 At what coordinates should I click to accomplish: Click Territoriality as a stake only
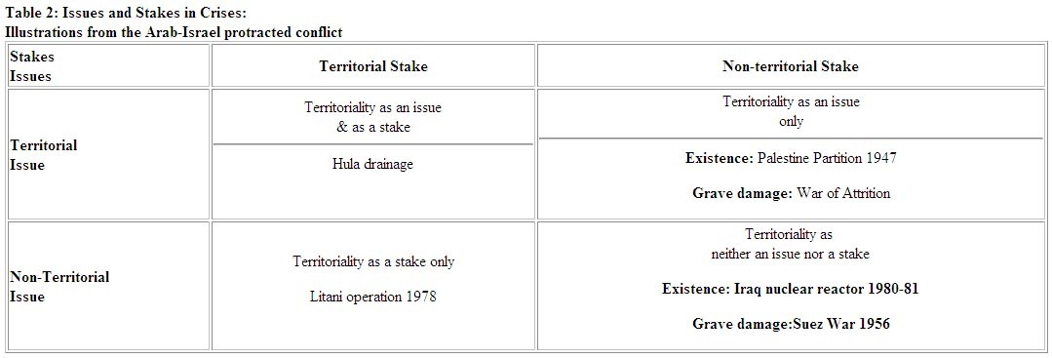tap(373, 261)
